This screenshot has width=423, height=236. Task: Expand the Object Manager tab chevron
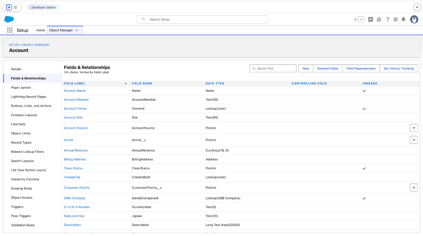tap(77, 30)
